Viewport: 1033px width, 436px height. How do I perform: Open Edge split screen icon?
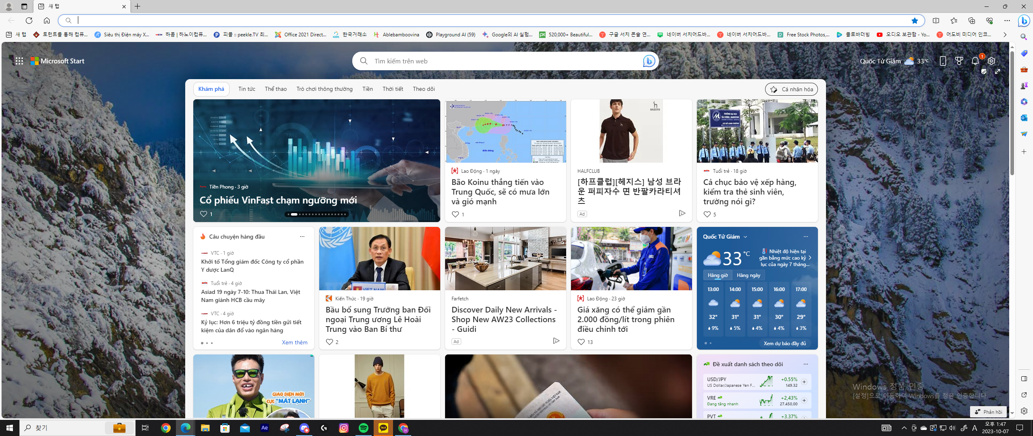936,21
